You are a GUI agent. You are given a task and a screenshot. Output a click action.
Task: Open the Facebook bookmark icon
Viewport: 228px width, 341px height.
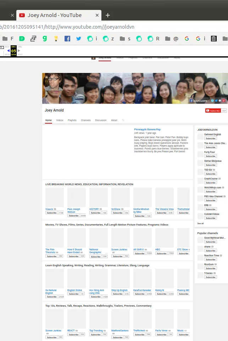67,39
